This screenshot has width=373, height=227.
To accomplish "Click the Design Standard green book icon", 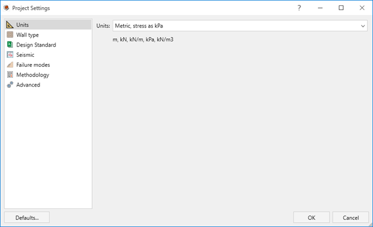I will click(10, 45).
